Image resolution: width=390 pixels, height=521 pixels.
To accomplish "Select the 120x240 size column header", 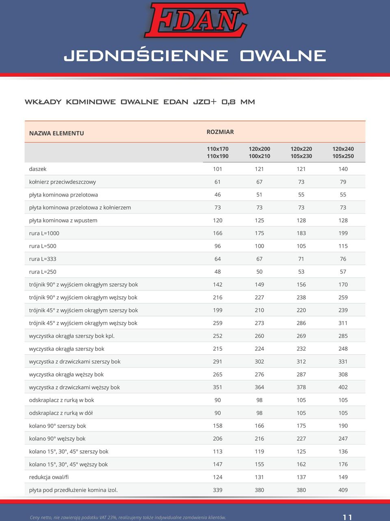I will (343, 152).
